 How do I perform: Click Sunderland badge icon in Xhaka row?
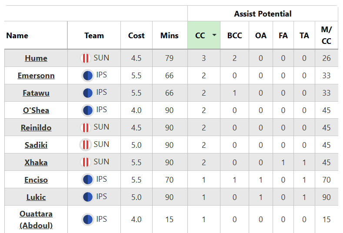click(86, 162)
